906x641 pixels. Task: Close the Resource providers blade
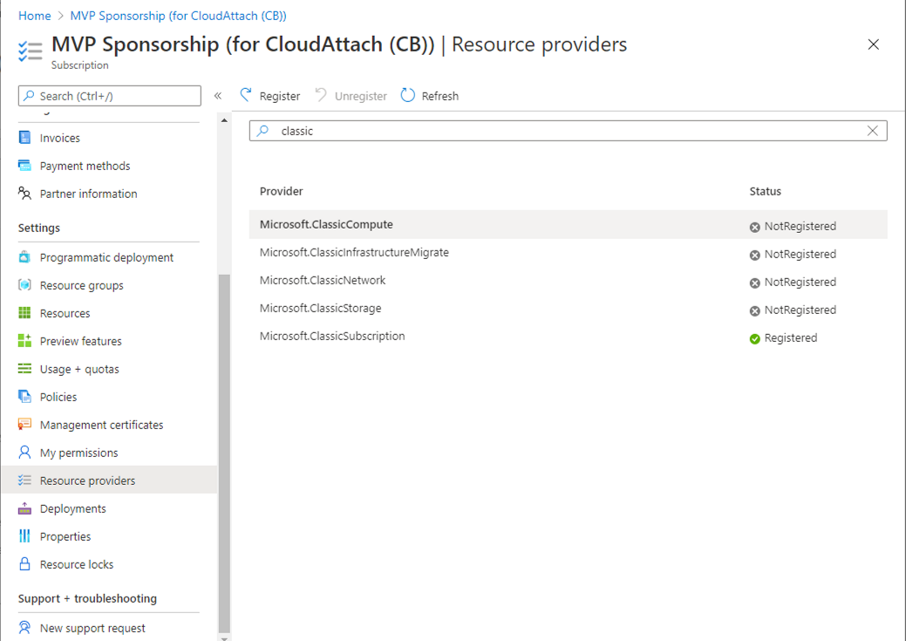pos(873,44)
